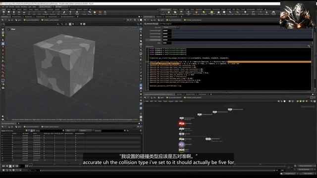Switch to the Render View tab
Image resolution: width=317 pixels, height=178 pixels.
point(28,16)
